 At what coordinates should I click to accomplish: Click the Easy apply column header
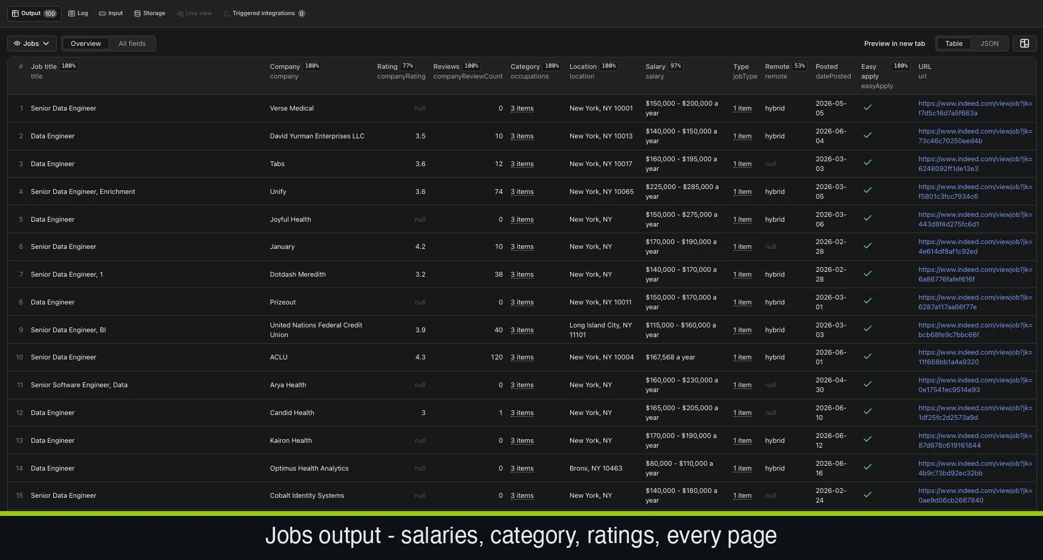tap(869, 71)
